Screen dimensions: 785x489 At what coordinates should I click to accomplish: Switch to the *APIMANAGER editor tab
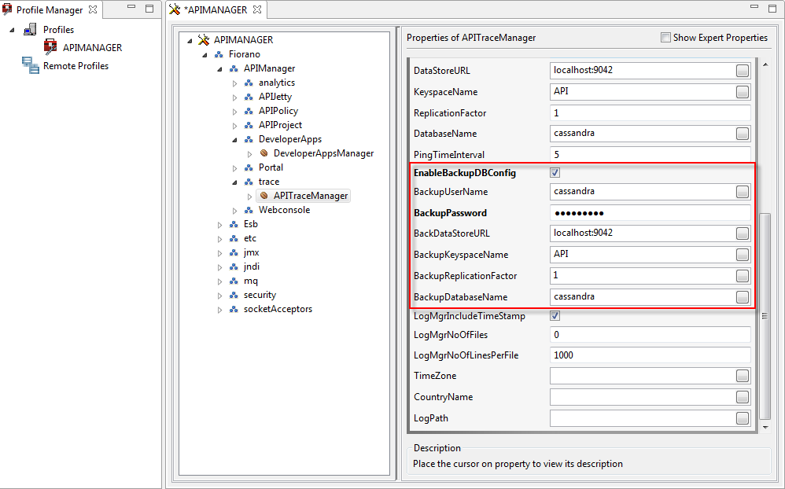216,9
